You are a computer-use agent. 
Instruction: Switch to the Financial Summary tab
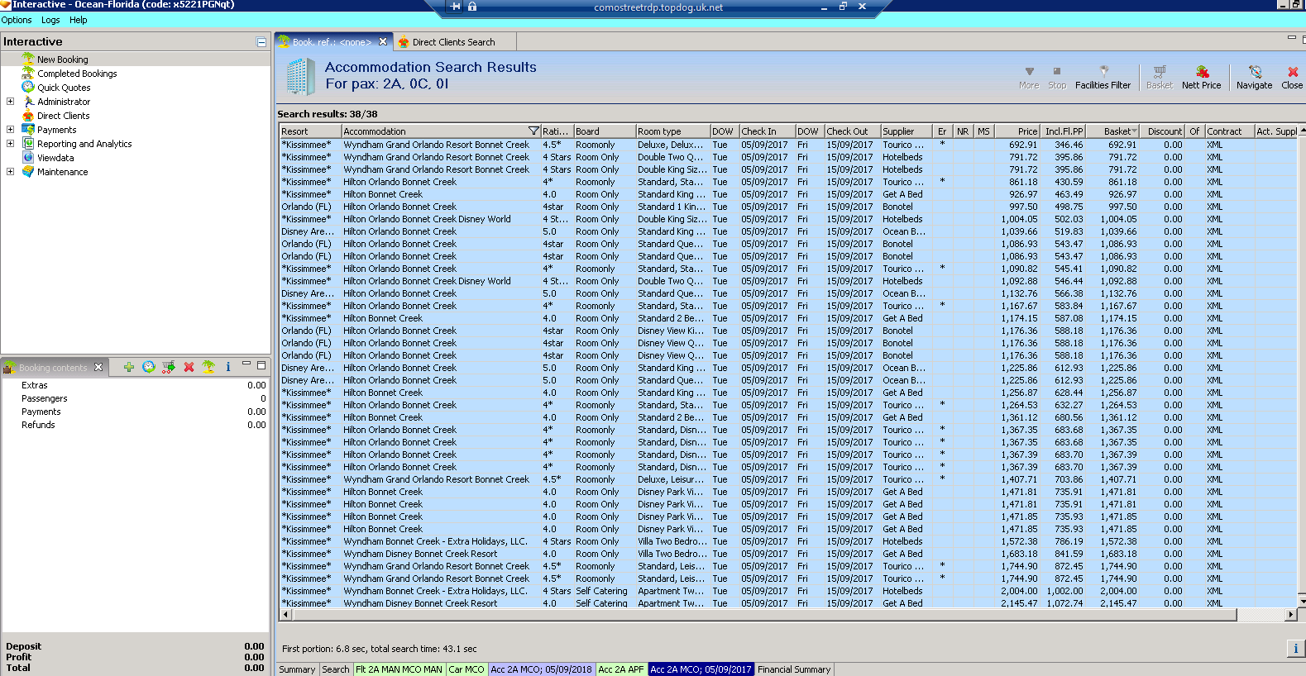click(x=794, y=669)
